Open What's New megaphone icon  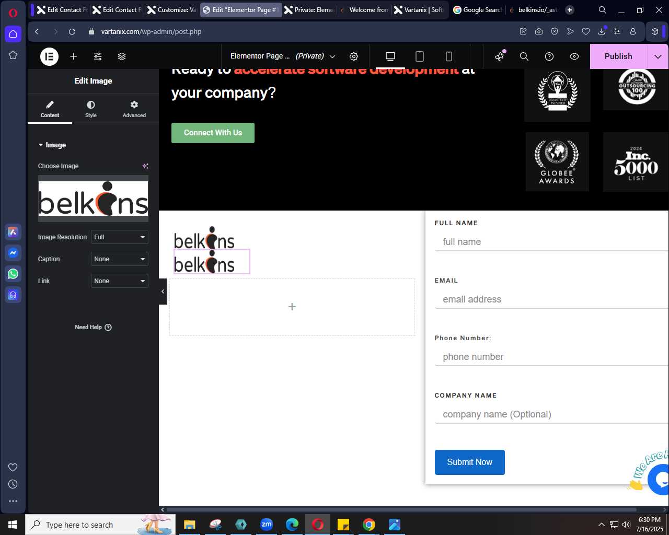(x=500, y=56)
